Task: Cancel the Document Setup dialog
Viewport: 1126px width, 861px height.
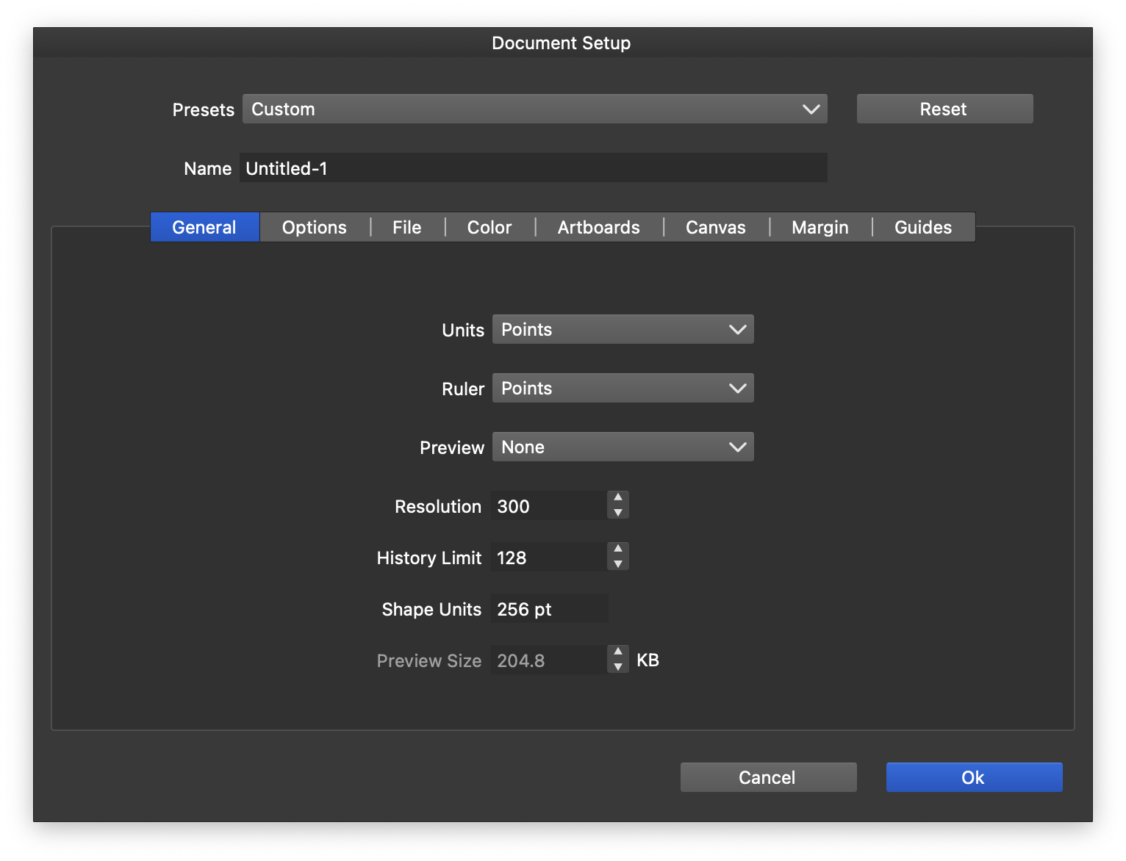Action: pos(768,777)
